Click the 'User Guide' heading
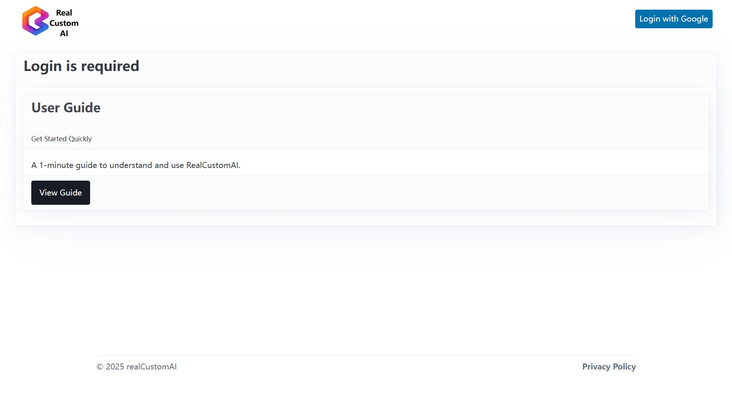Viewport: 732px width, 420px height. [x=66, y=107]
